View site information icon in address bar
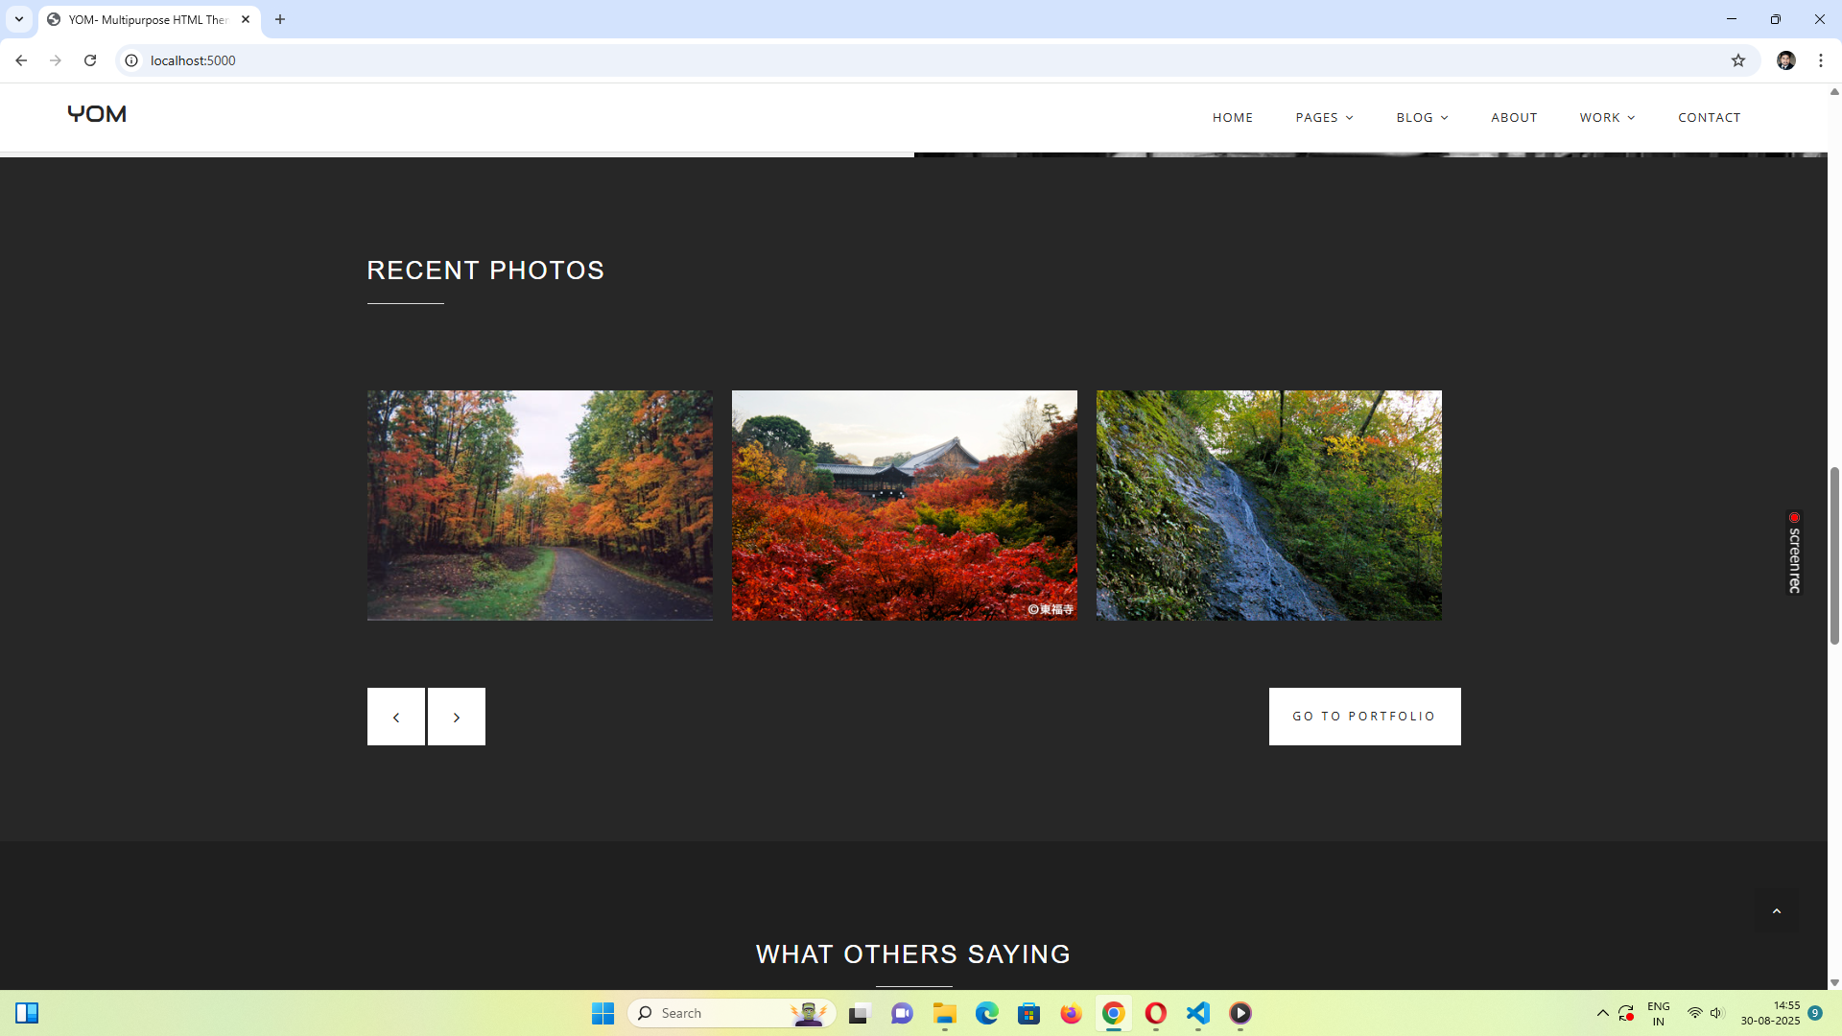Image resolution: width=1842 pixels, height=1036 pixels. click(131, 60)
